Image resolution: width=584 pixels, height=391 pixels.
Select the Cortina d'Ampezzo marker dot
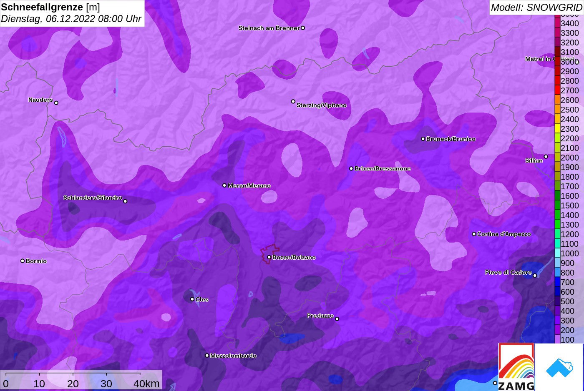click(x=474, y=234)
